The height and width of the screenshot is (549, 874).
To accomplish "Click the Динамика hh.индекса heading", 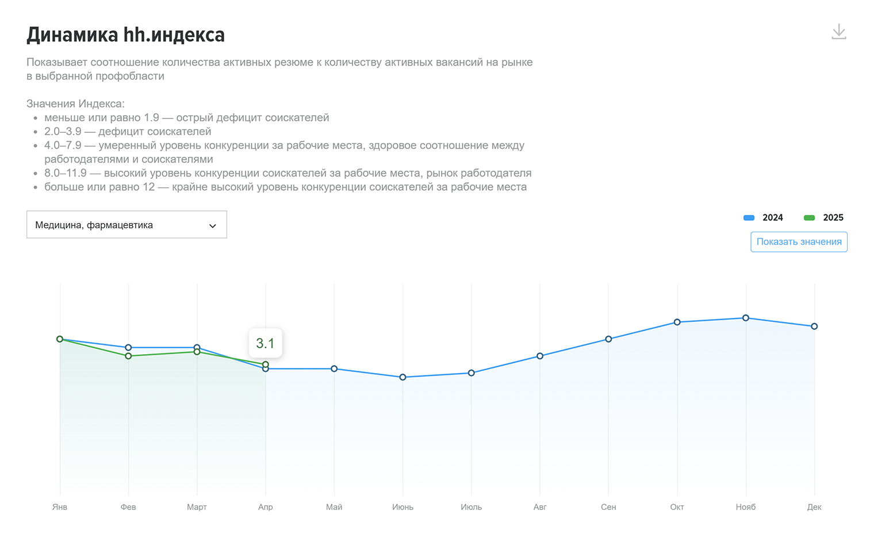I will (125, 35).
